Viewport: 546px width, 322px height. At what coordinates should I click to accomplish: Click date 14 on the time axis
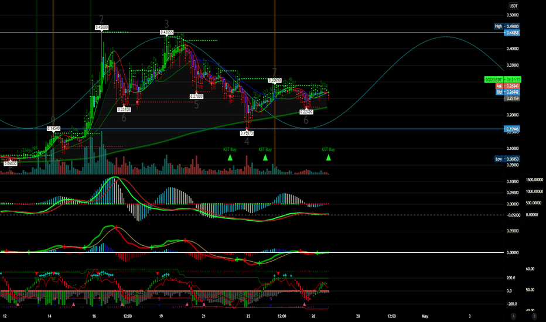coord(49,316)
